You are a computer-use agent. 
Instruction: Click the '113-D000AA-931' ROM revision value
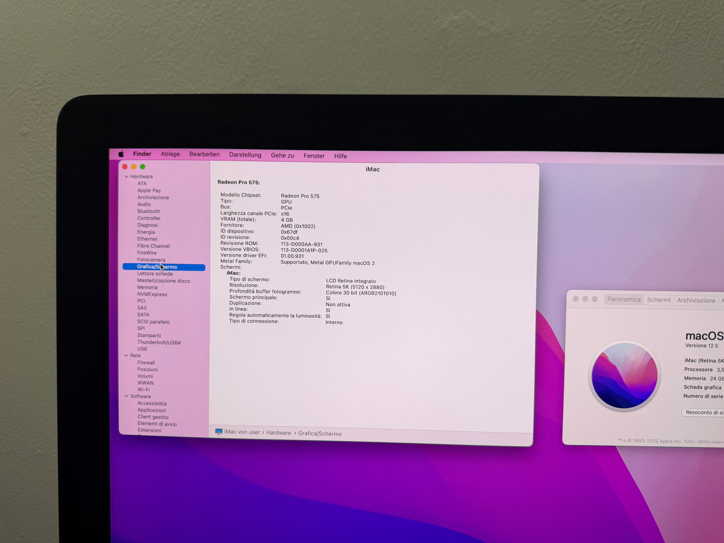pos(302,244)
